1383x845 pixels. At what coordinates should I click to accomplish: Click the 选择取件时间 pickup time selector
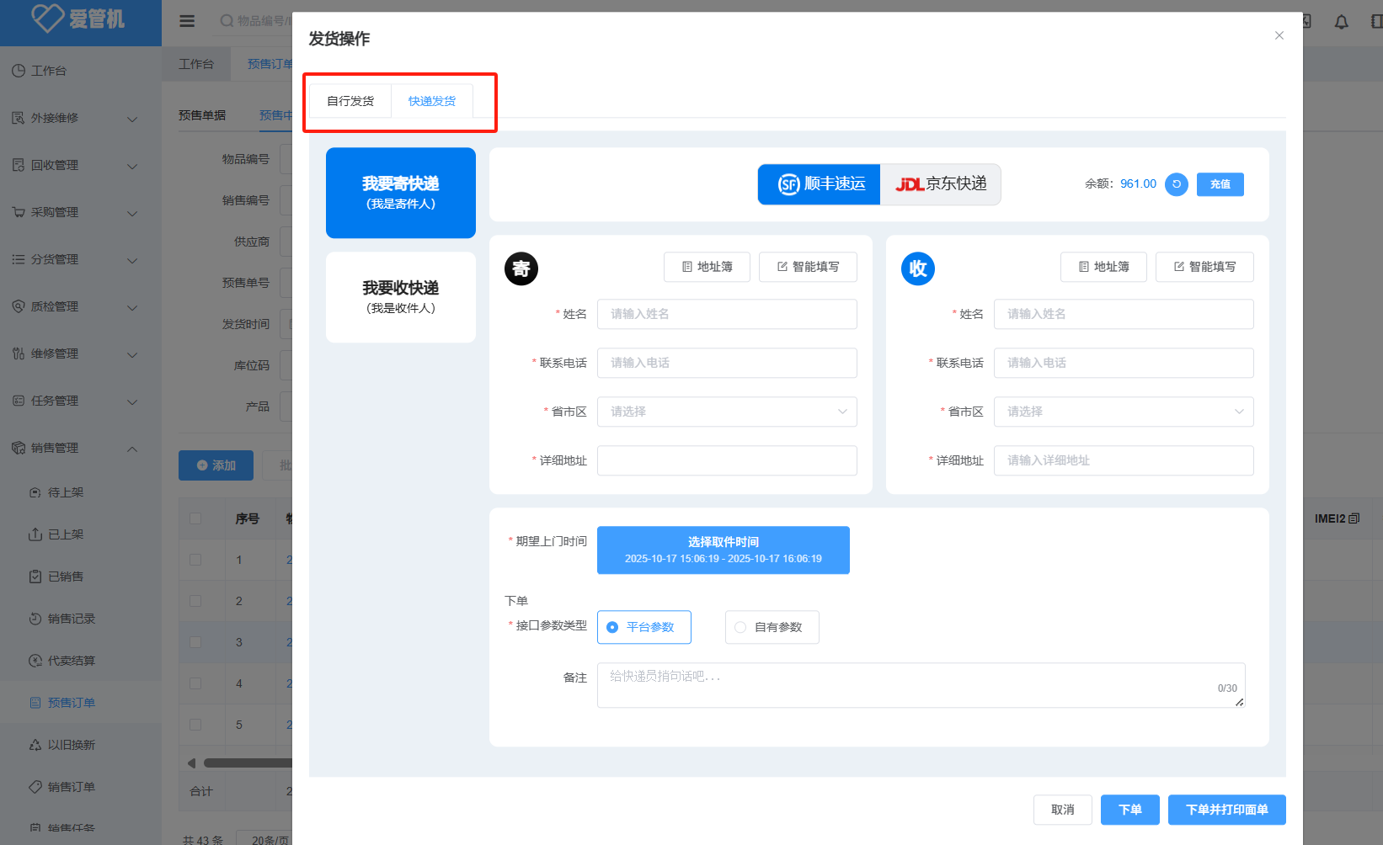click(x=723, y=550)
